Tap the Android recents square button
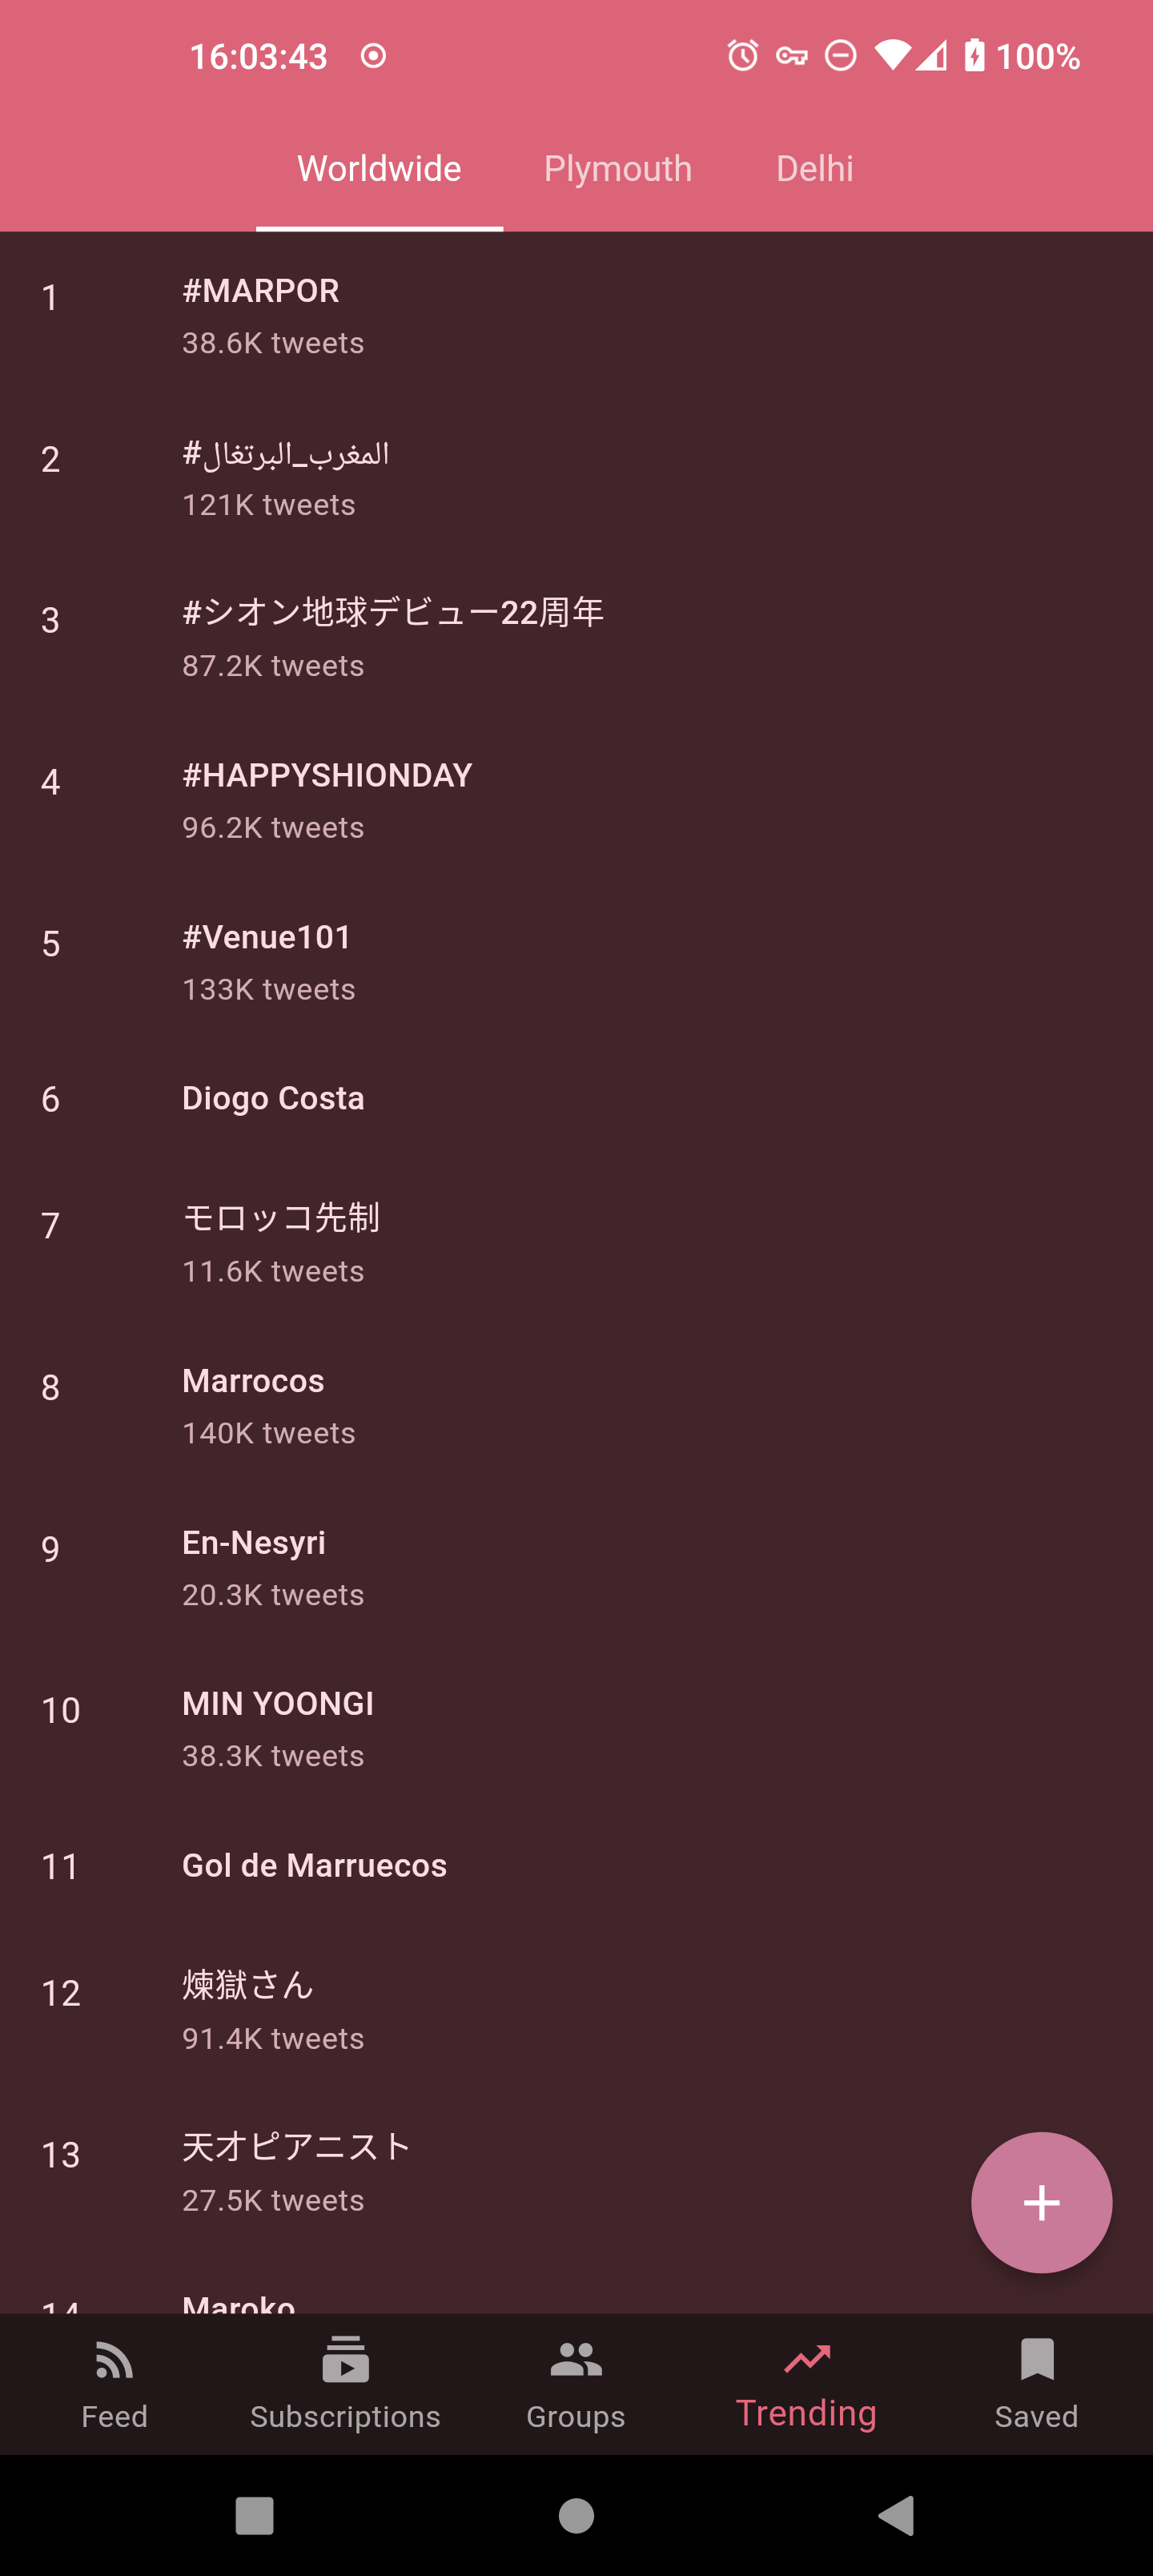The height and width of the screenshot is (2576, 1153). tap(254, 2515)
